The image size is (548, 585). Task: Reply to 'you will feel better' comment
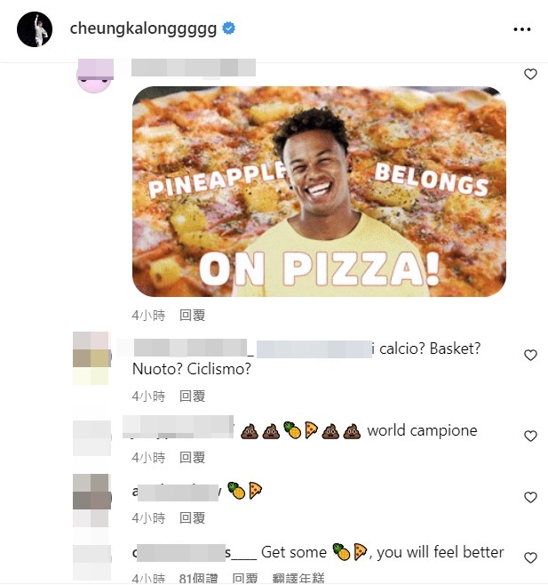[244, 579]
